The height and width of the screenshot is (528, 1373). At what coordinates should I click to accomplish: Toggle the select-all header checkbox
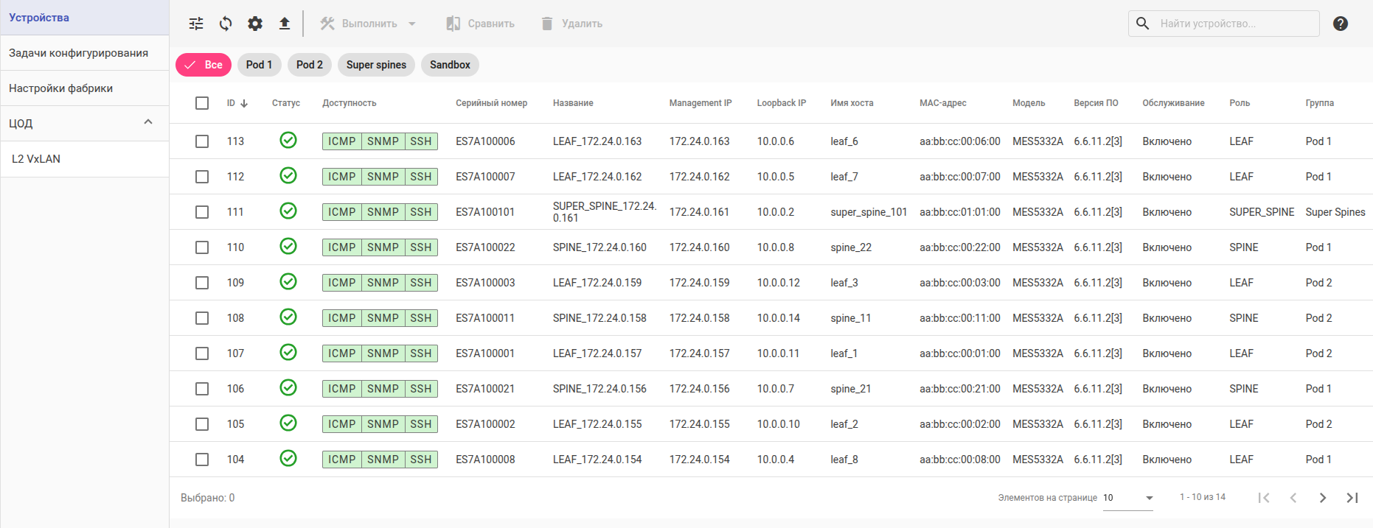tap(202, 103)
